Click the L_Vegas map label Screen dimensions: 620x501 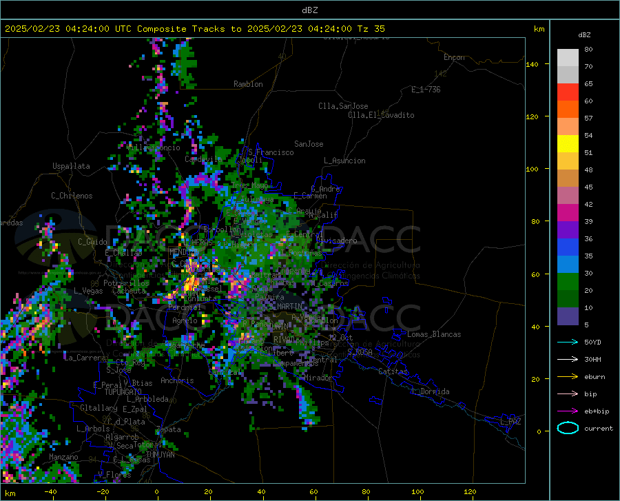[89, 291]
